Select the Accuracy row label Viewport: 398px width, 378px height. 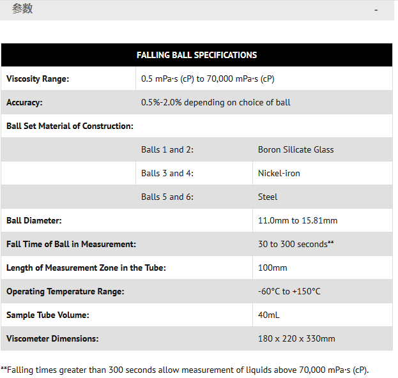[x=24, y=102]
